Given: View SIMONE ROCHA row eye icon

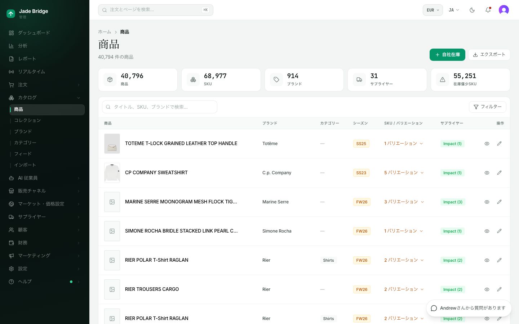Looking at the screenshot, I should 487,231.
